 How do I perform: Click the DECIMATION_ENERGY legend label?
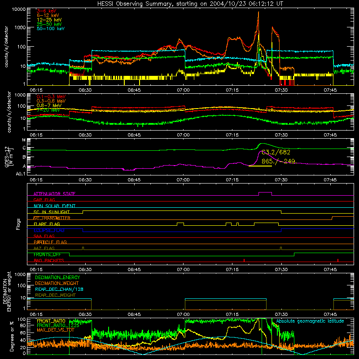tap(57, 277)
